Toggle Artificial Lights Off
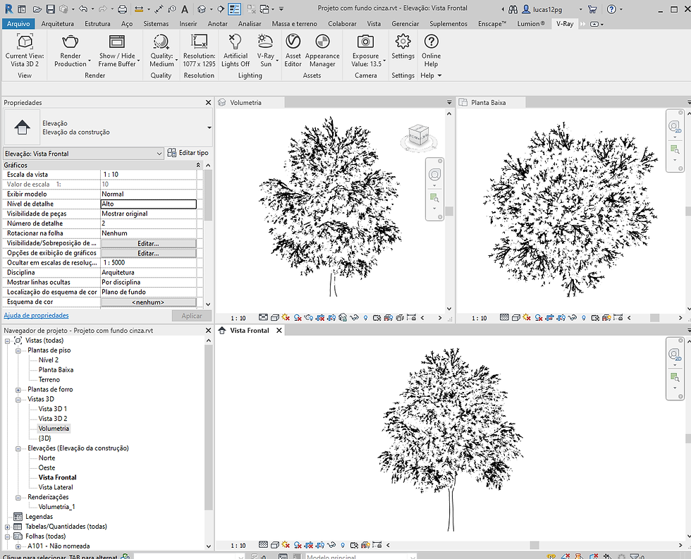Image resolution: width=691 pixels, height=559 pixels. 236,51
